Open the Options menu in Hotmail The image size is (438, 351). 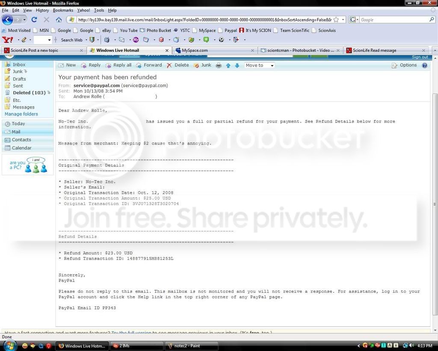point(404,65)
